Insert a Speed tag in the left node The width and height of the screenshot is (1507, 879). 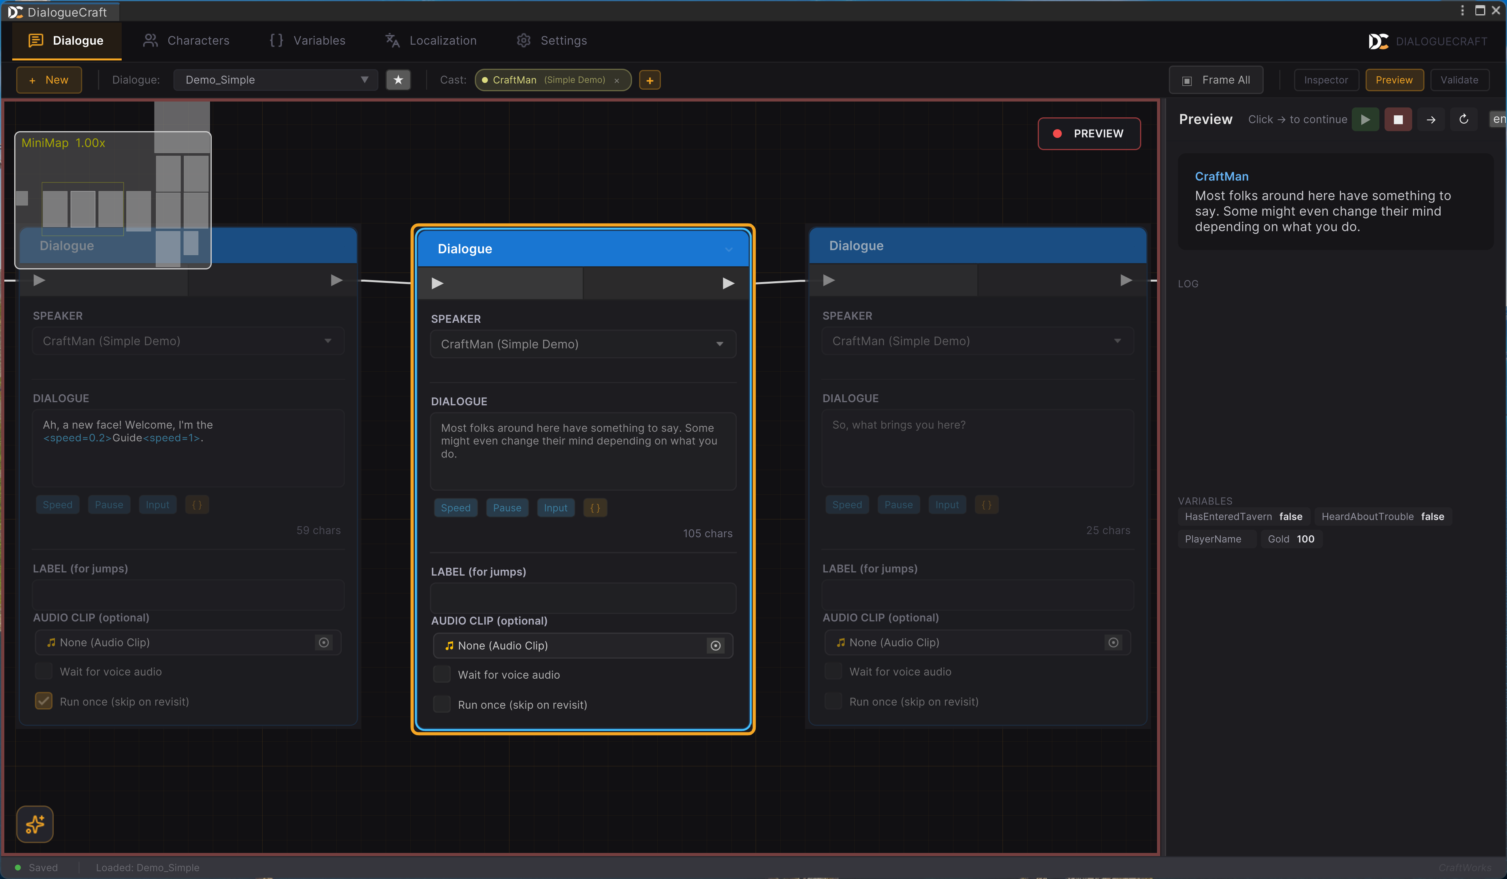click(x=57, y=504)
